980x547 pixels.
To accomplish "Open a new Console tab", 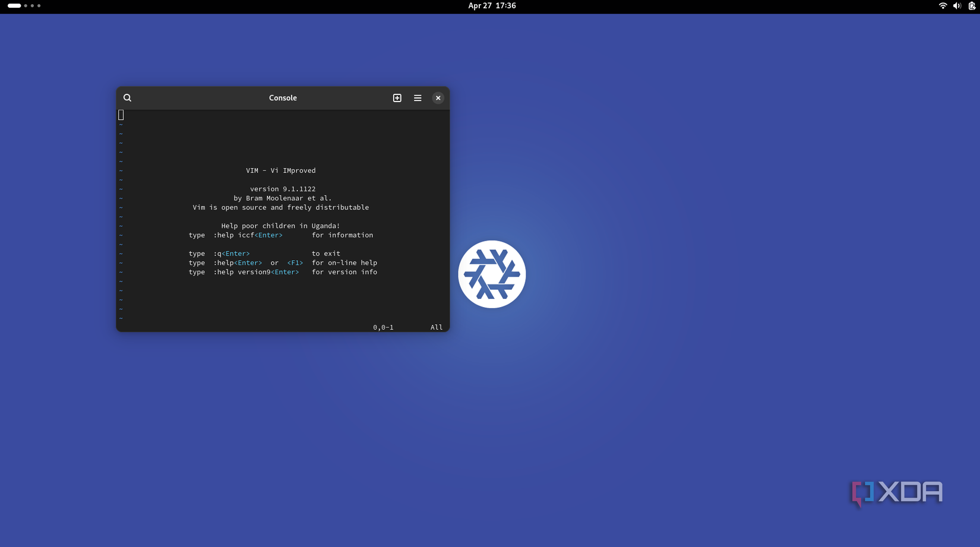I will (397, 97).
